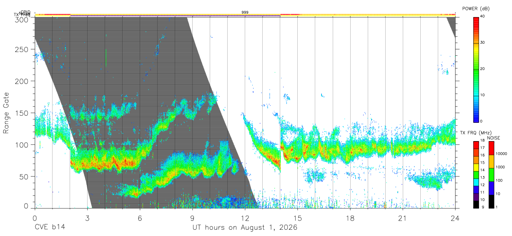Click the NOISE legend title
This screenshot has height=236, width=512.
[x=494, y=138]
